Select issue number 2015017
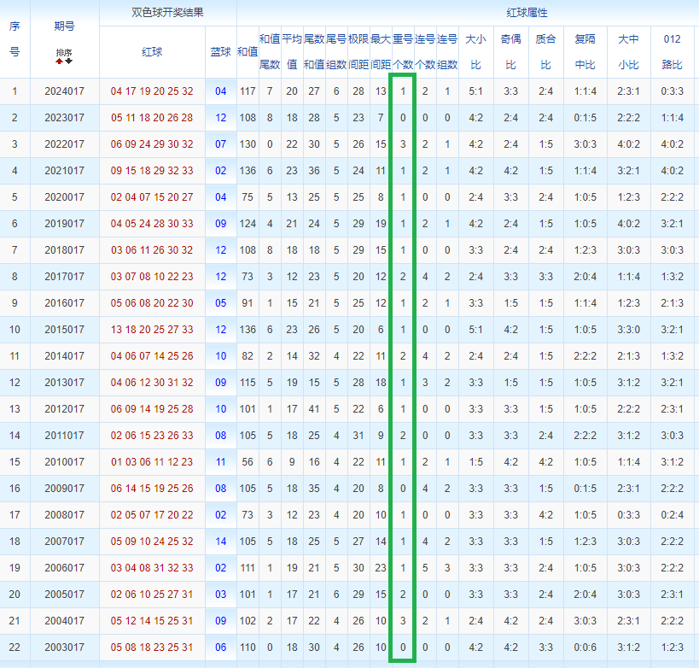Screen dimensions: 699x668 click(64, 330)
